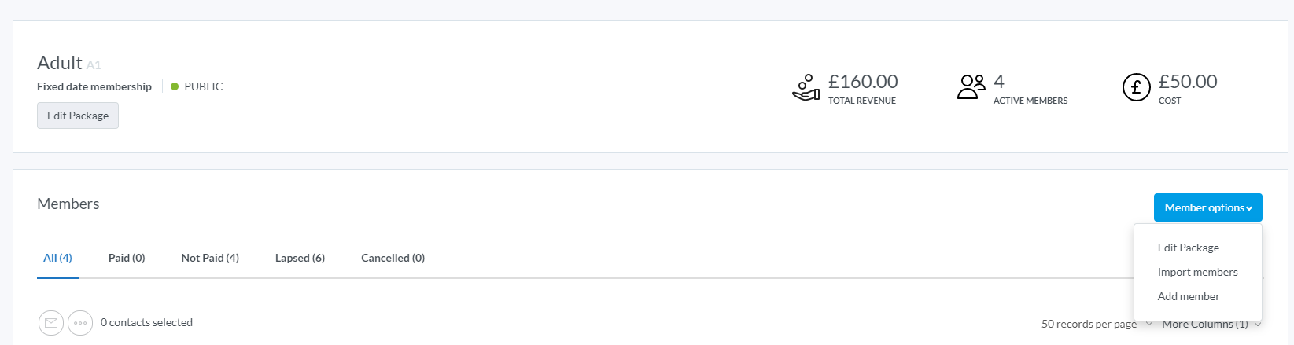Open the More Columns (1) dropdown

pyautogui.click(x=1211, y=325)
